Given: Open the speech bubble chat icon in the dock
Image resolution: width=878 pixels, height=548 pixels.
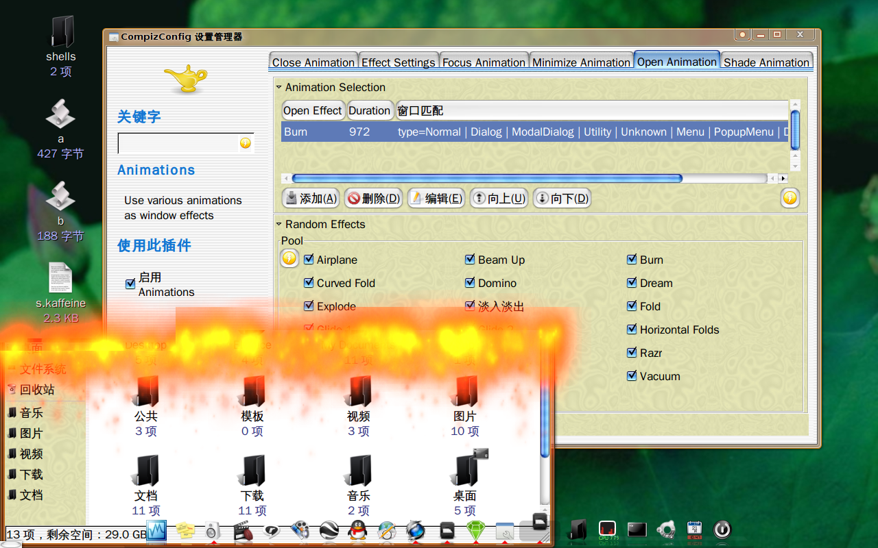Looking at the screenshot, I should (x=272, y=530).
